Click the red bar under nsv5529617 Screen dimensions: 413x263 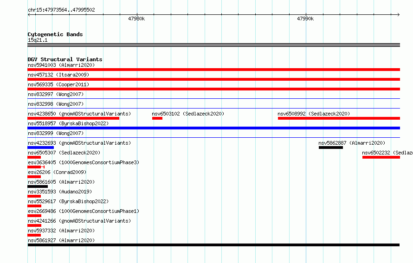34,206
